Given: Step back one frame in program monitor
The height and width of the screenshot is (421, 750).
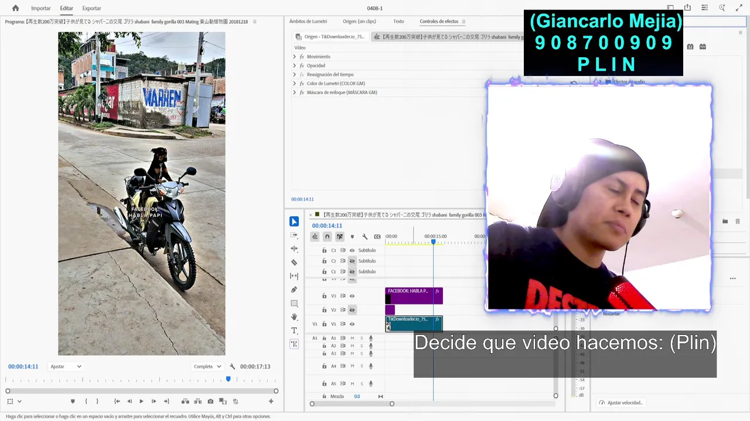Looking at the screenshot, I should 129,402.
